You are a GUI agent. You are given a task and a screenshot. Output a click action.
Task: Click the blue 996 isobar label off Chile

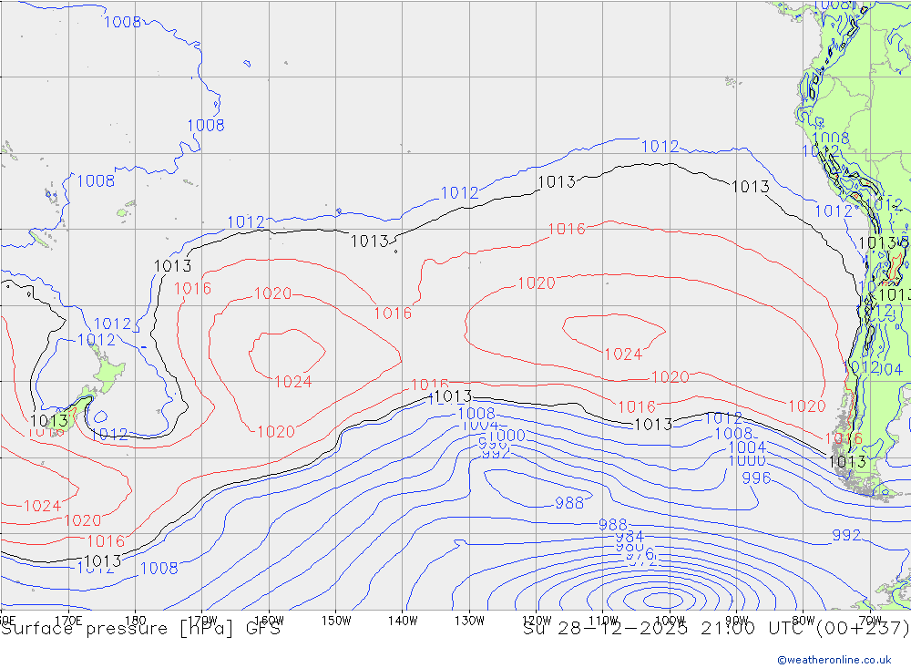[756, 478]
